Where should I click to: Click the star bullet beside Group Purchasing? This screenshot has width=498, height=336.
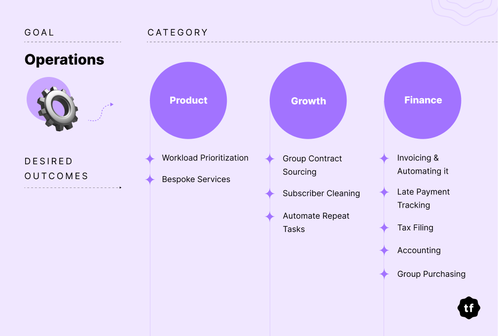tap(384, 274)
